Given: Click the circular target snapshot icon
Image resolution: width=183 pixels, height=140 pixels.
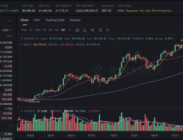Looking at the screenshot, I should [x=108, y=30].
